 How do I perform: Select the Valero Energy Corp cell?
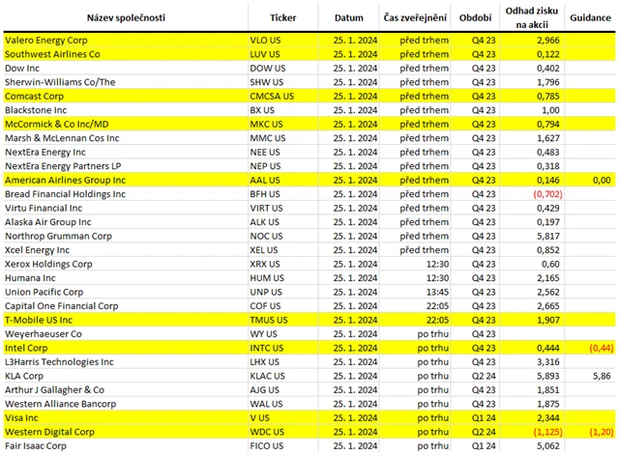(44, 42)
